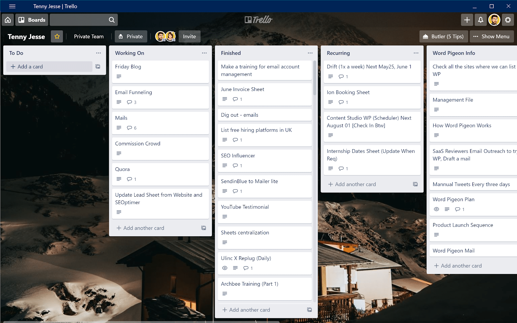Viewport: 517px width, 323px height.
Task: Click second board member avatar
Action: (170, 36)
